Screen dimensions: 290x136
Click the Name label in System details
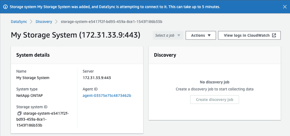click(x=21, y=71)
